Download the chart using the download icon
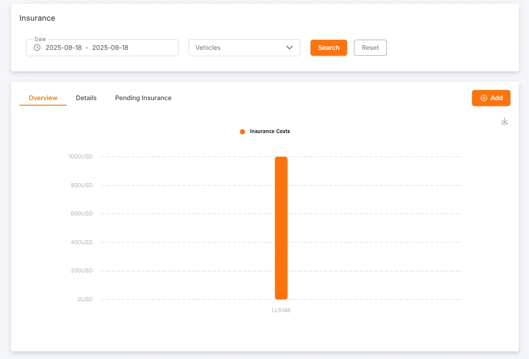Viewport: 529px width, 359px height. tap(504, 121)
